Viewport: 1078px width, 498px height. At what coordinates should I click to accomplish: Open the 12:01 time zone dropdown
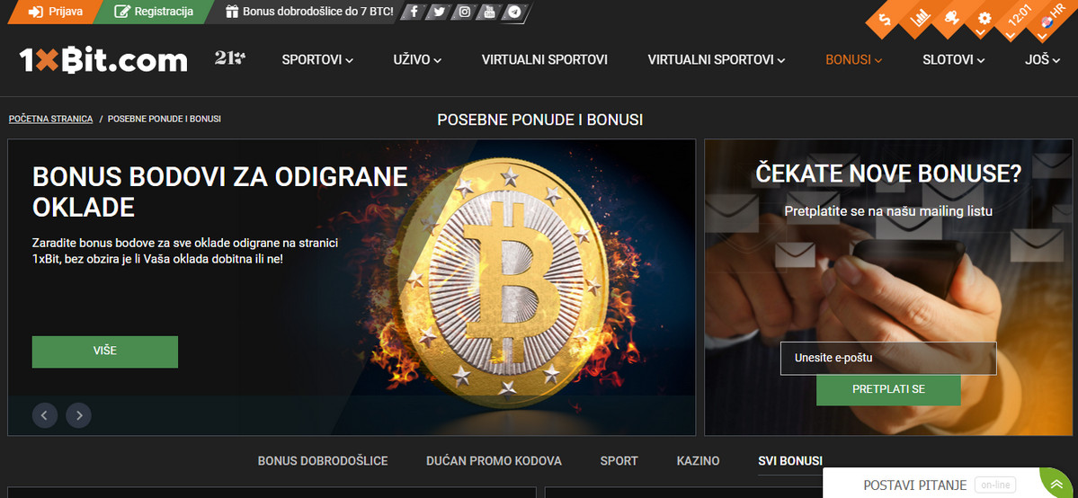tap(1020, 19)
